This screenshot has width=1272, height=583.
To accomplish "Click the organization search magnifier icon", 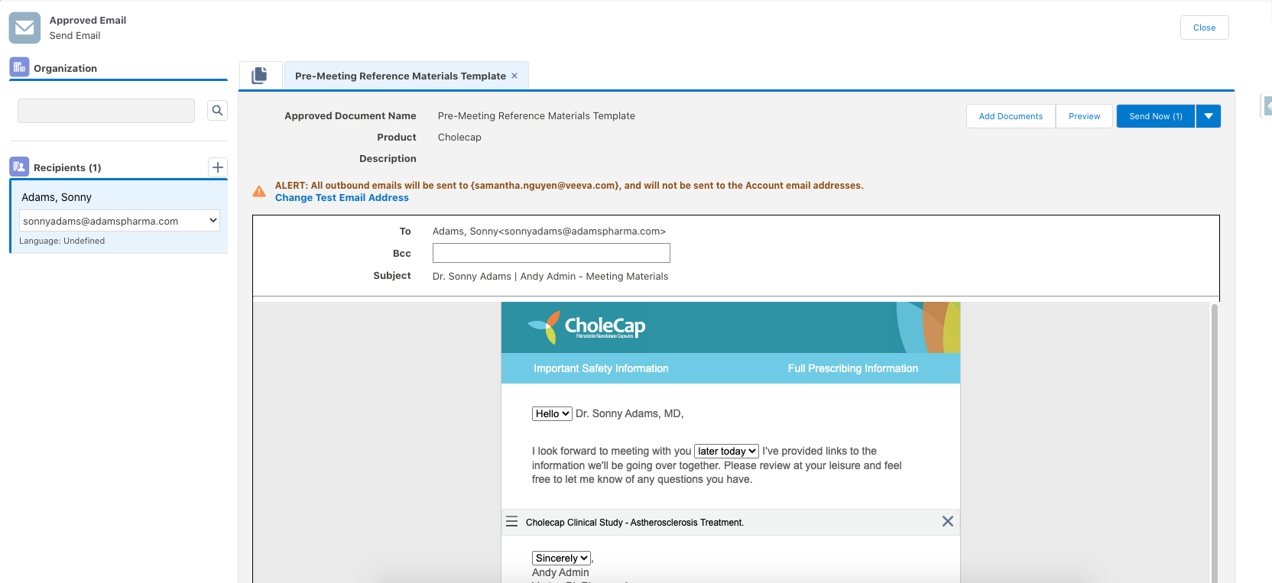I will pyautogui.click(x=217, y=111).
